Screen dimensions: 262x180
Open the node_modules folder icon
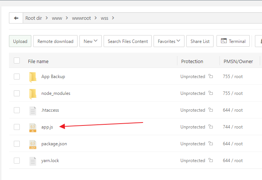(x=33, y=93)
